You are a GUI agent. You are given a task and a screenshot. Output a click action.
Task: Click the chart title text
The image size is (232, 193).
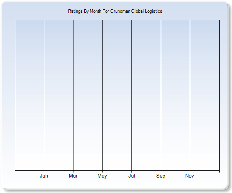pos(115,11)
